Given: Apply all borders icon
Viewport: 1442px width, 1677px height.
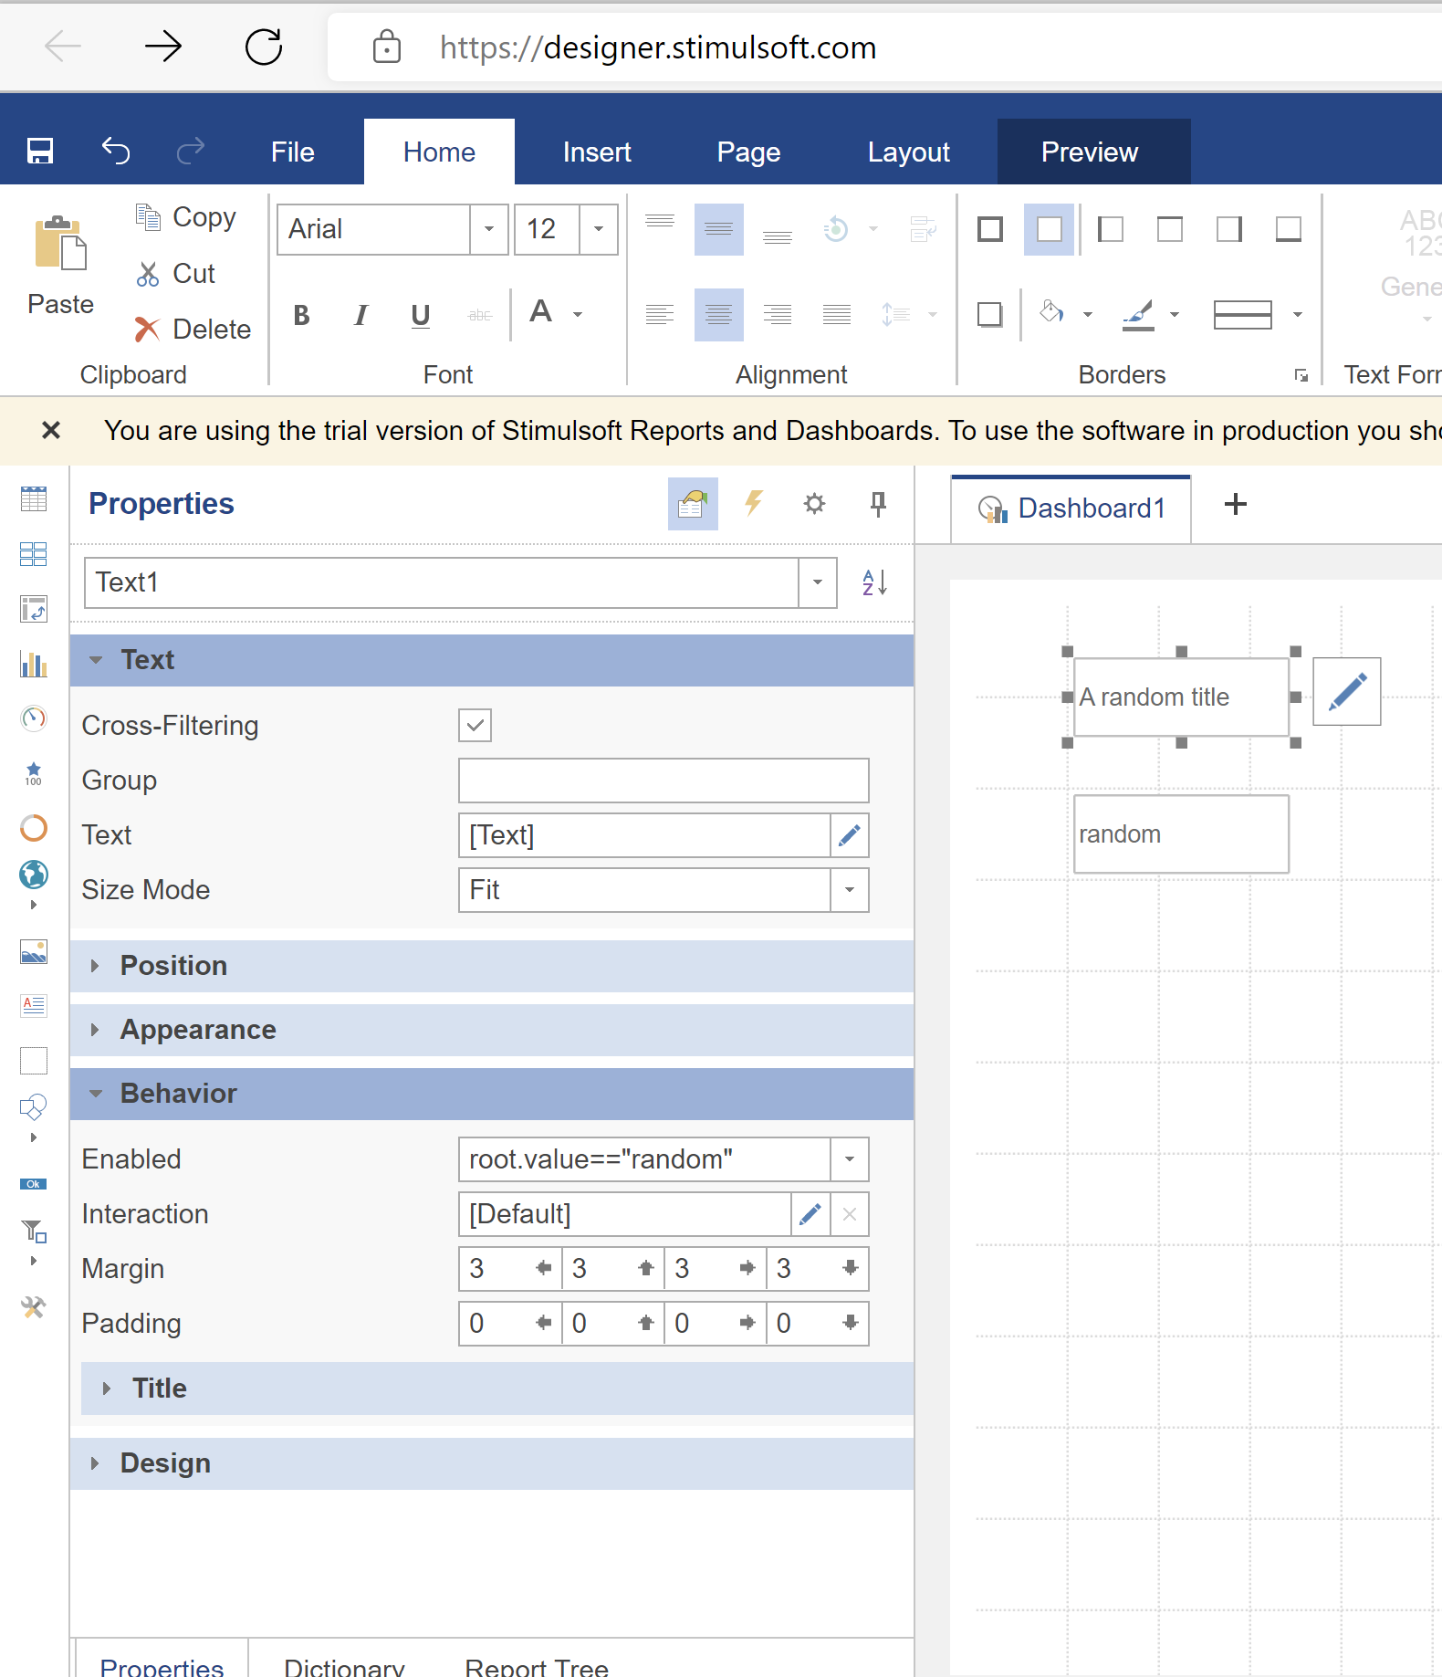Looking at the screenshot, I should pos(990,229).
